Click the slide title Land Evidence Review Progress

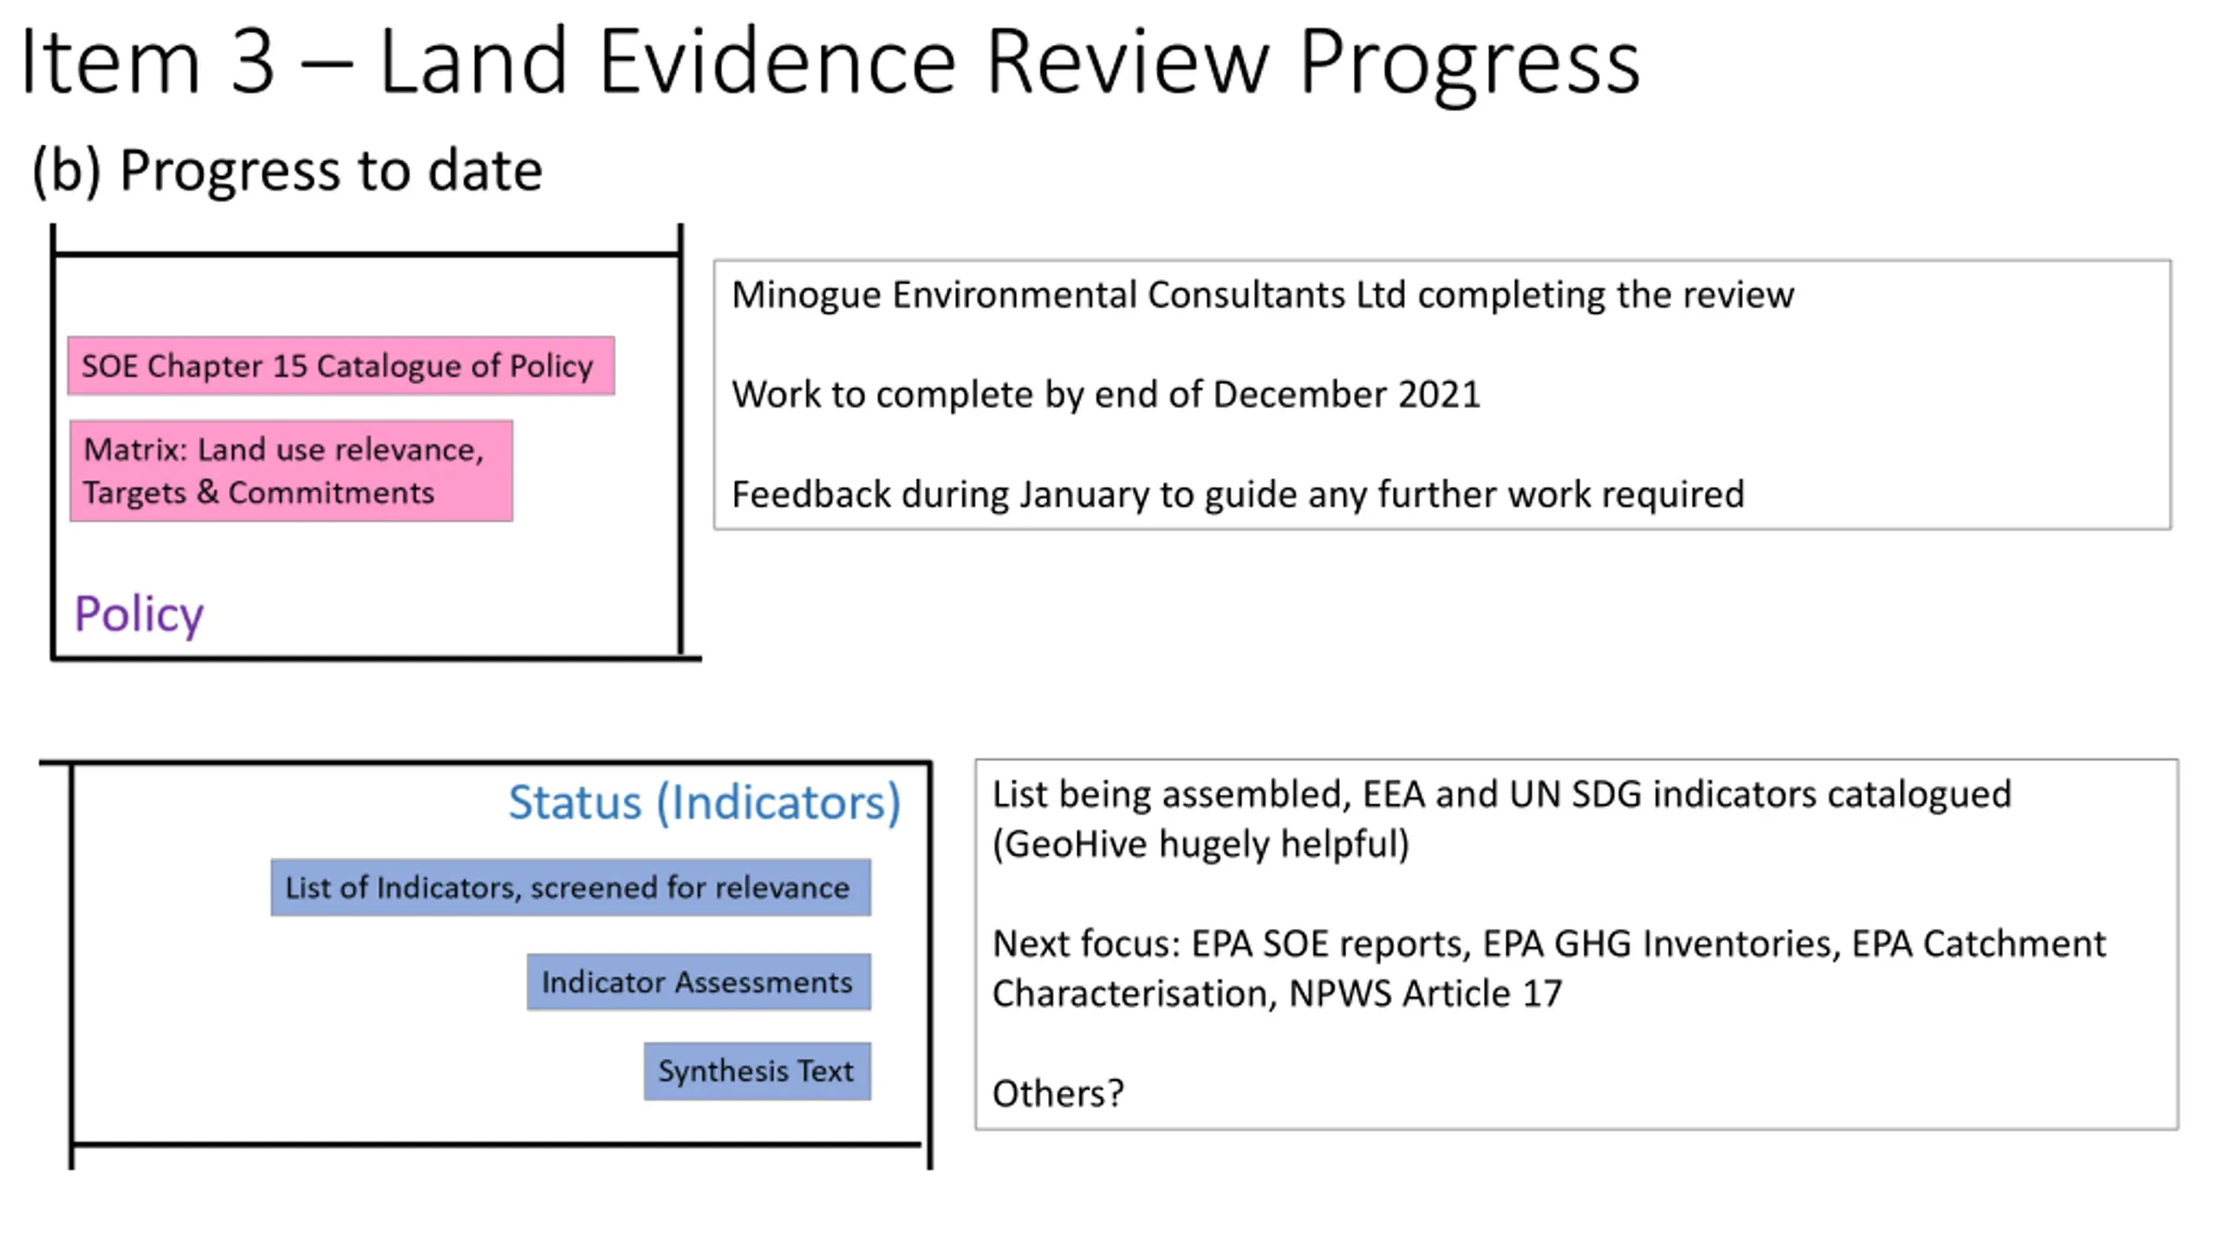[x=830, y=62]
